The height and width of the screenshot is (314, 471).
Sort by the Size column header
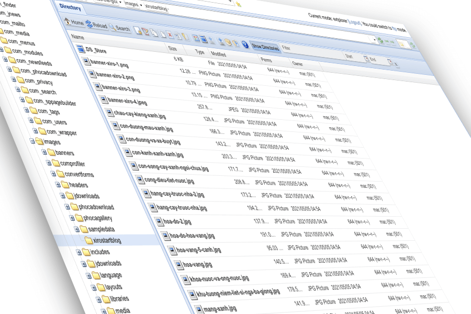pyautogui.click(x=172, y=48)
